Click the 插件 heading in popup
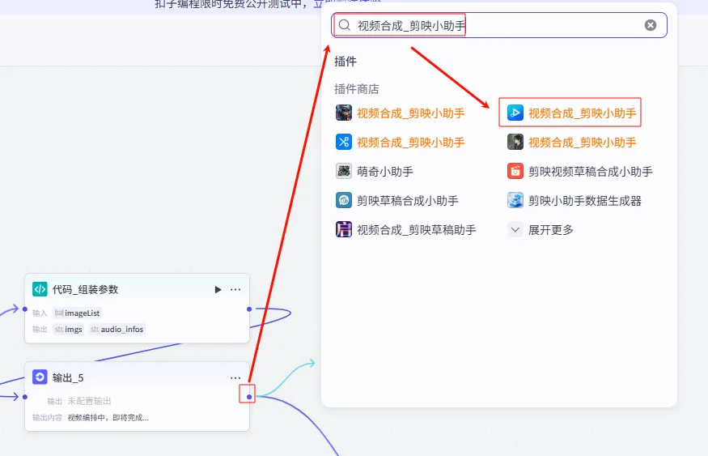Image resolution: width=708 pixels, height=456 pixels. click(x=346, y=62)
